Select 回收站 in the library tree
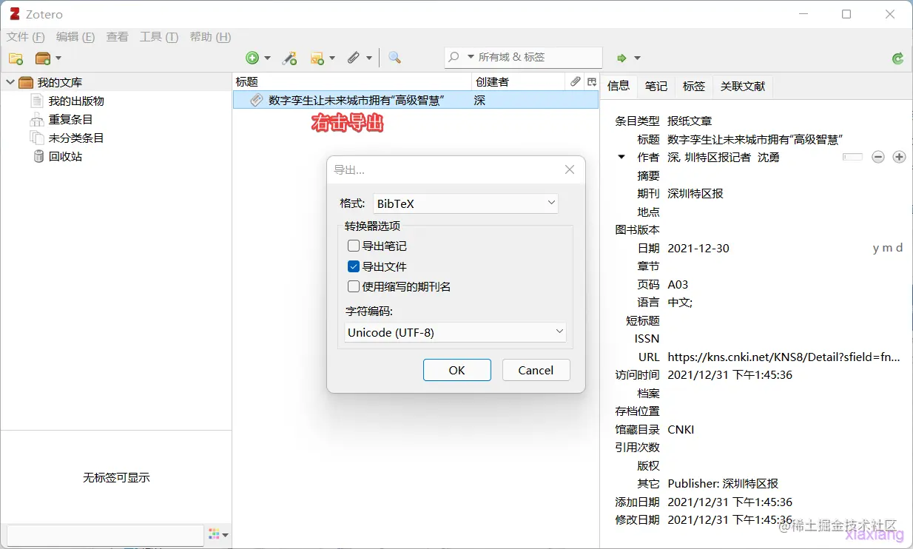Image resolution: width=913 pixels, height=549 pixels. click(65, 156)
